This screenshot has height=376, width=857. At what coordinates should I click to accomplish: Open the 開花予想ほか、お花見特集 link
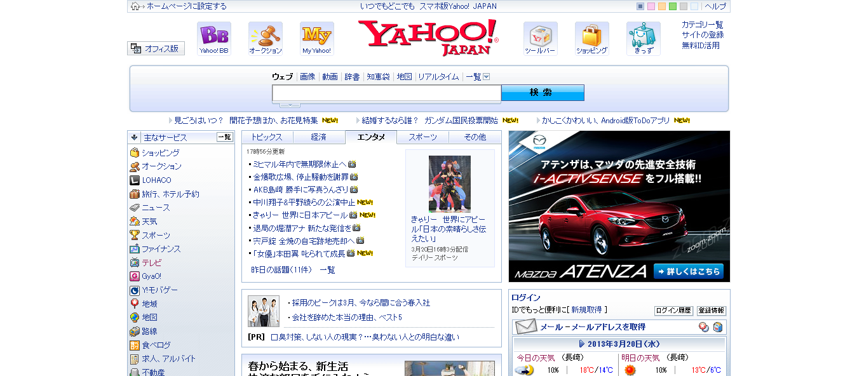click(x=274, y=120)
